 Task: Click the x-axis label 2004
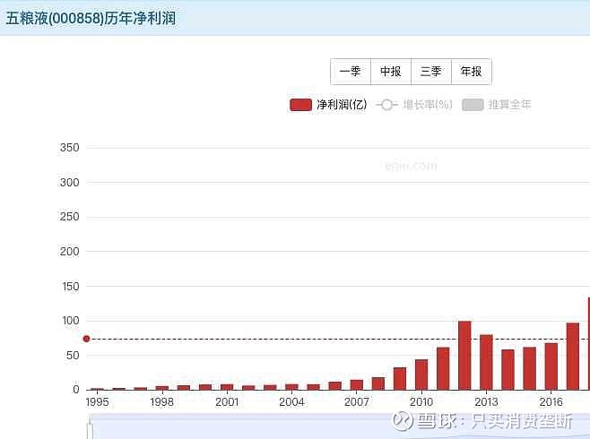pos(291,401)
